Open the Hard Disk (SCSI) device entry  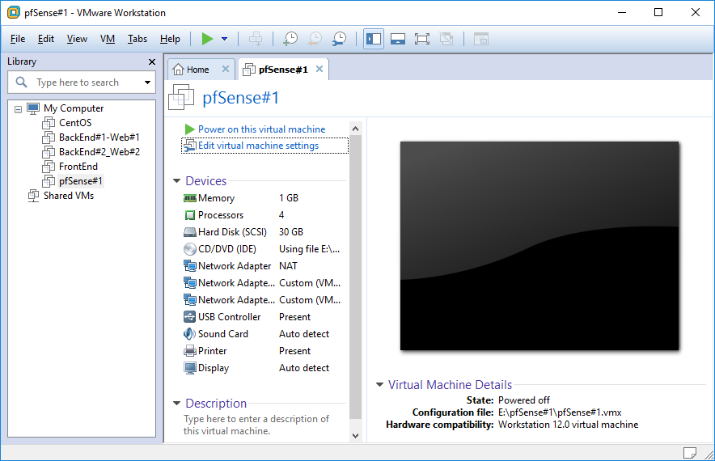pos(233,232)
